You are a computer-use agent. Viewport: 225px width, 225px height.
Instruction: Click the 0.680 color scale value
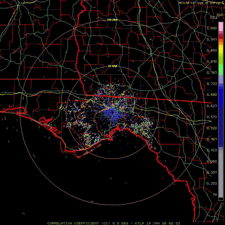(212, 95)
